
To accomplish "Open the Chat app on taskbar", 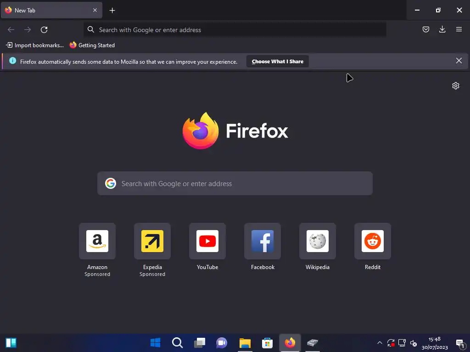I will pos(222,343).
